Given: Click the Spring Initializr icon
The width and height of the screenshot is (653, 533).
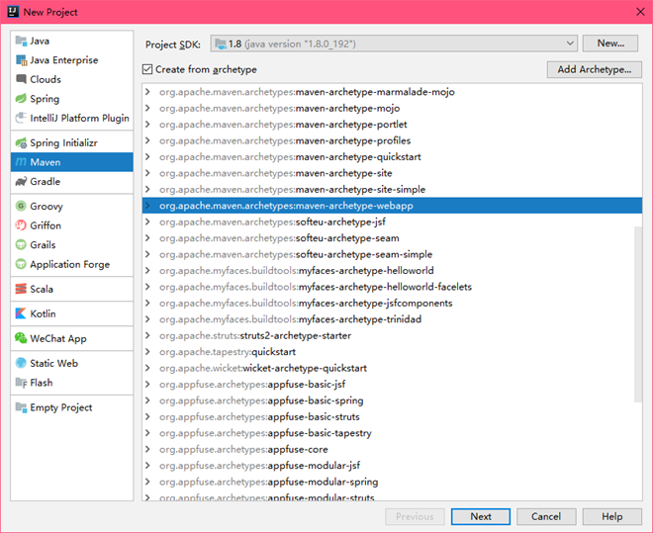Looking at the screenshot, I should point(21,142).
